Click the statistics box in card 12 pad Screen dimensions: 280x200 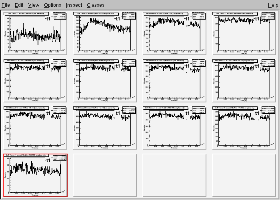click(268, 110)
